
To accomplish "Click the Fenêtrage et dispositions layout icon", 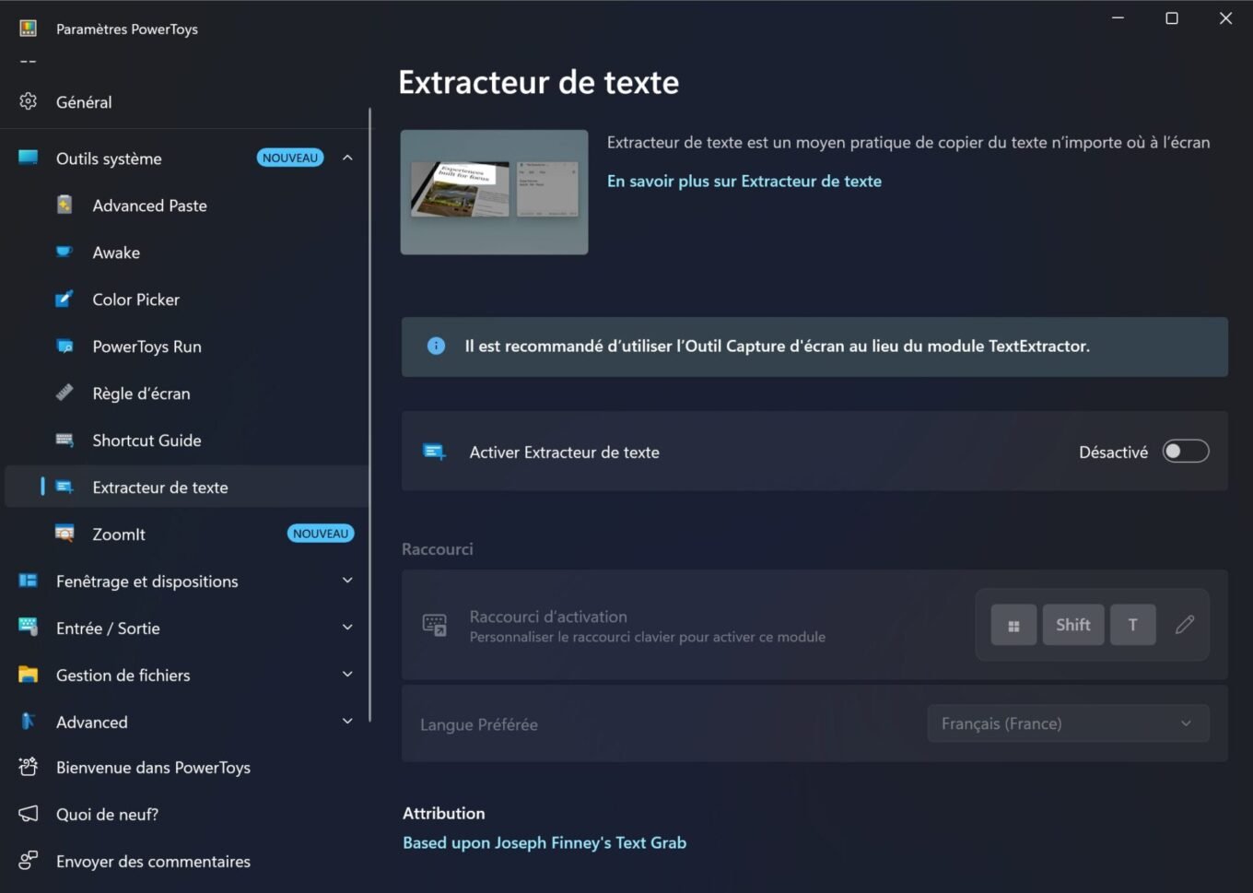I will [x=29, y=581].
